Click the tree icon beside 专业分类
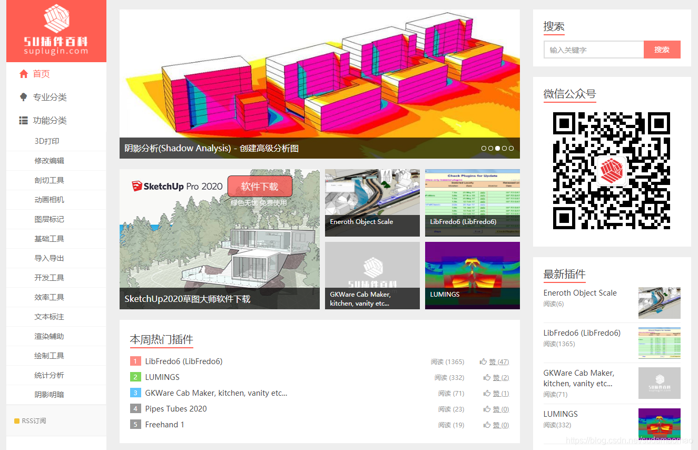This screenshot has width=698, height=450. click(24, 97)
